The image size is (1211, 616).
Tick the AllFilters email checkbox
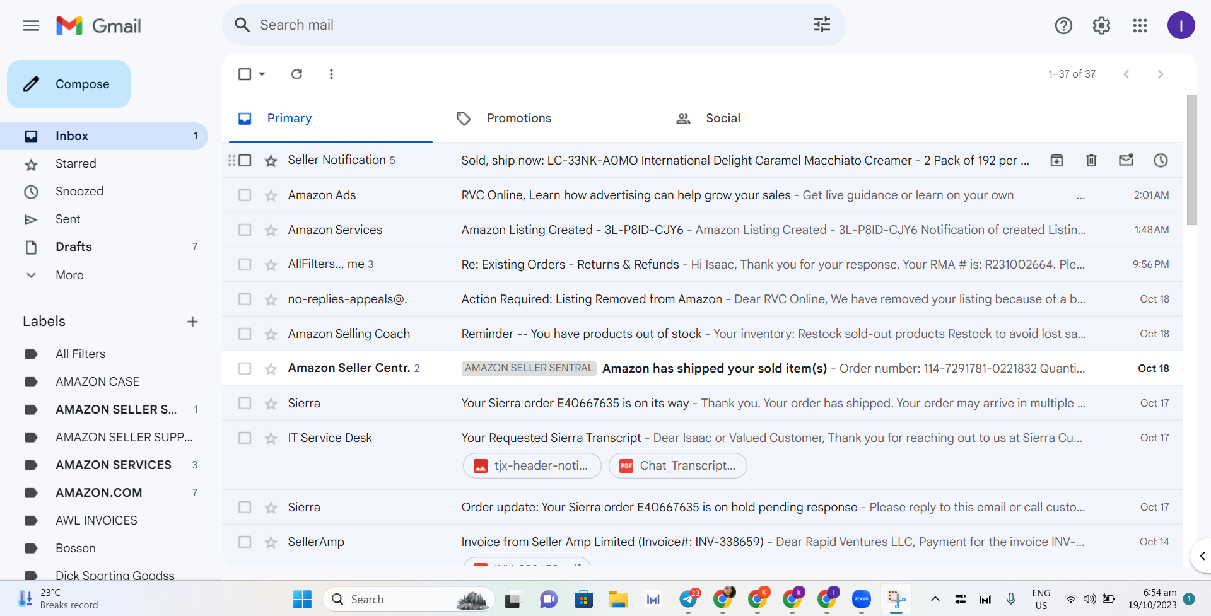point(245,264)
